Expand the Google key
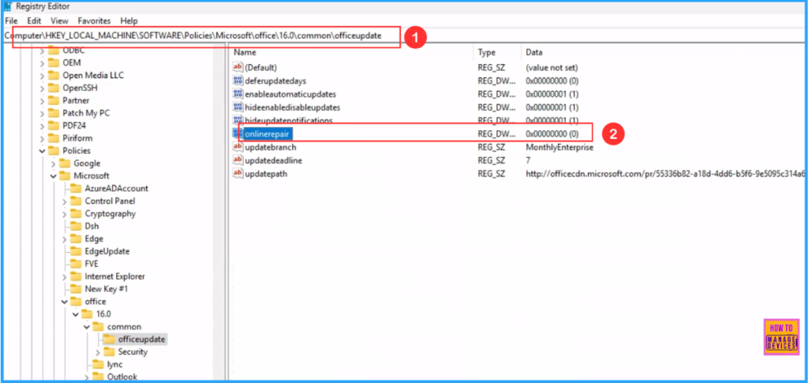Image resolution: width=808 pixels, height=383 pixels. pos(54,163)
